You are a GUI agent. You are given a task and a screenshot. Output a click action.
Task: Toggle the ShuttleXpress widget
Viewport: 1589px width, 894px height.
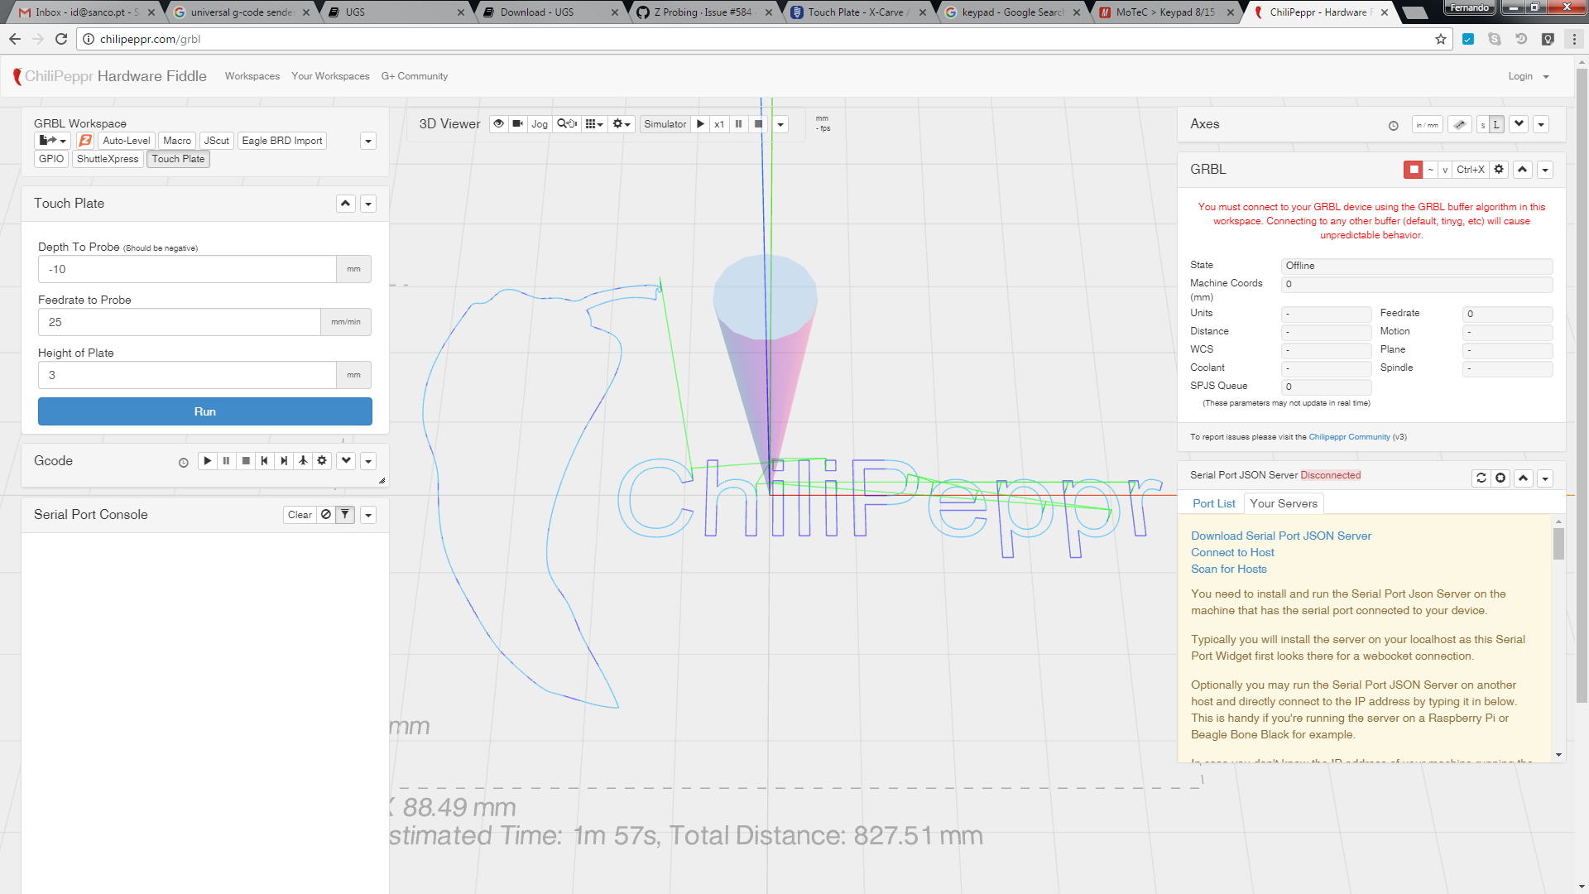[108, 159]
